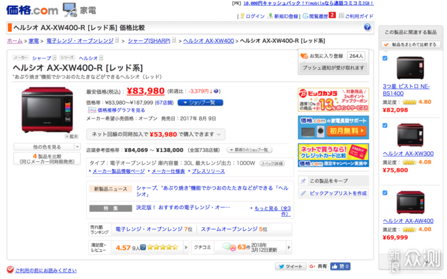The height and width of the screenshot is (279, 447).
Task: Open ヘルシオ AX-XW400 breadcrumb link
Action: pyautogui.click(x=208, y=41)
